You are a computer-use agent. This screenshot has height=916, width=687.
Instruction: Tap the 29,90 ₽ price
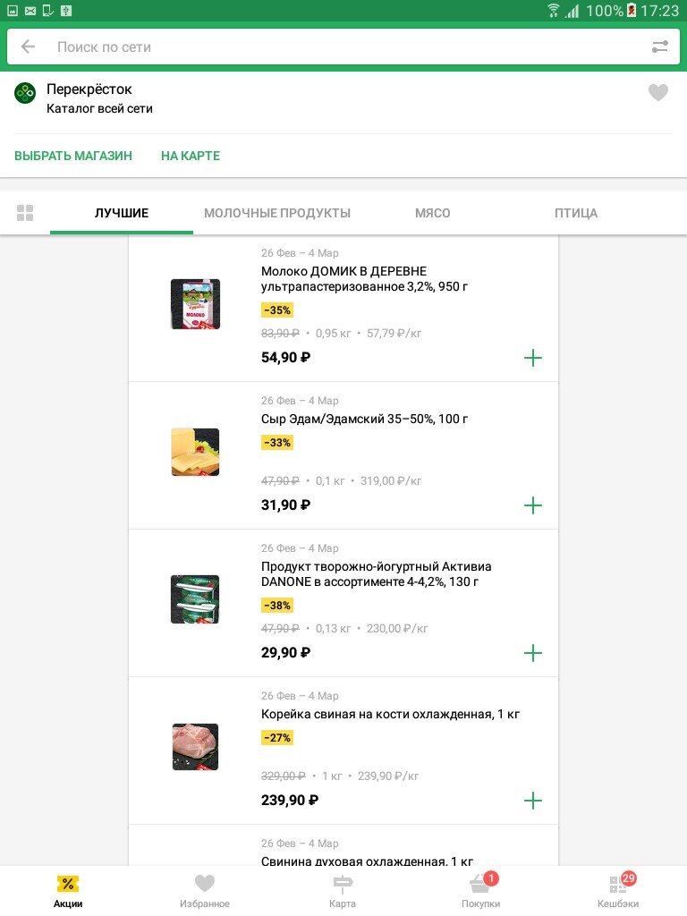(x=285, y=652)
